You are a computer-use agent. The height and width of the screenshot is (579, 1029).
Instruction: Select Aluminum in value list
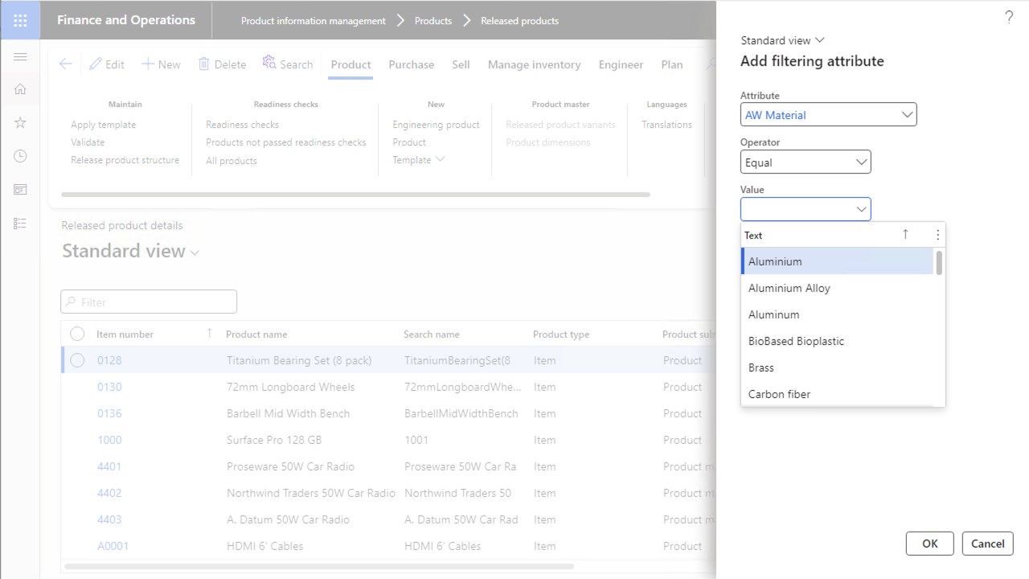pos(838,314)
